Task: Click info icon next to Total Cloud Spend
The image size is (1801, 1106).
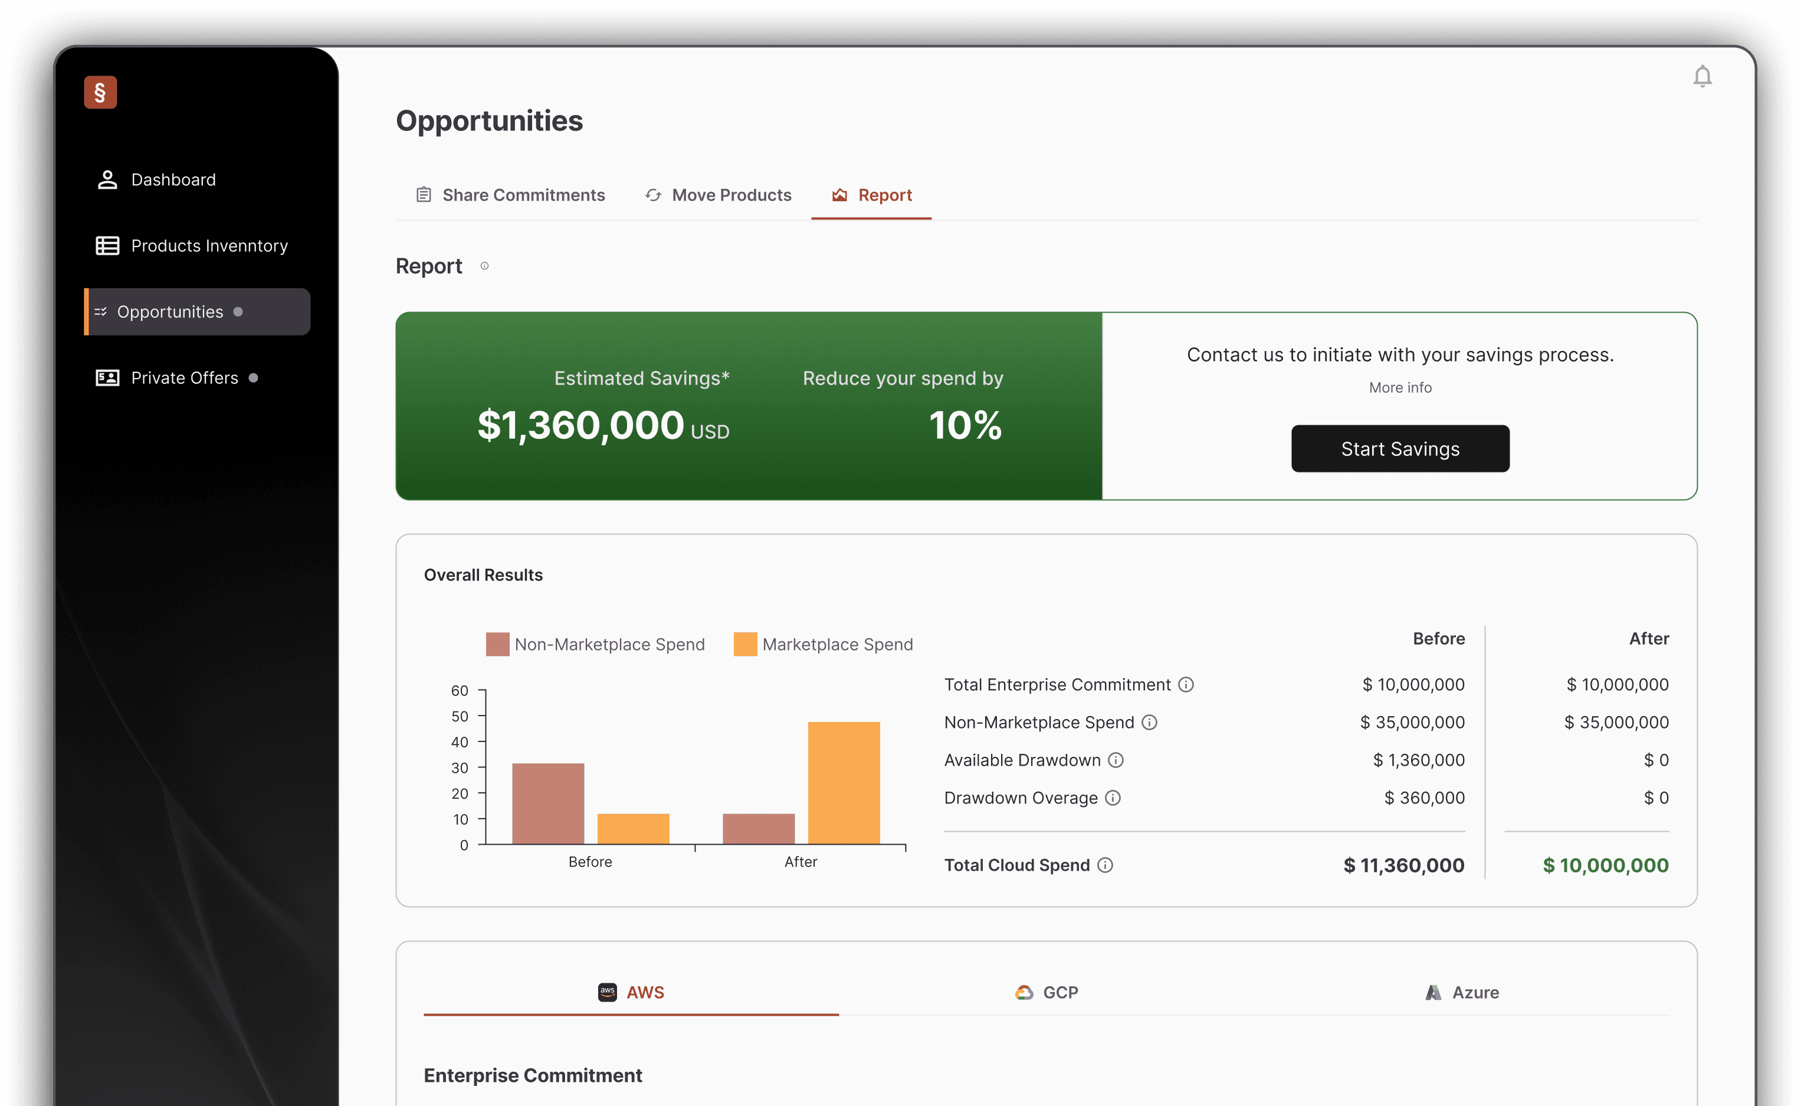Action: pos(1105,865)
